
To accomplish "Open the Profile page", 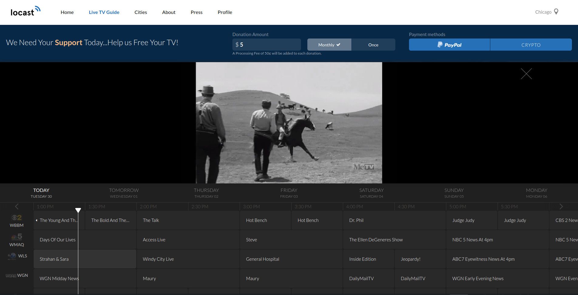I will click(225, 12).
